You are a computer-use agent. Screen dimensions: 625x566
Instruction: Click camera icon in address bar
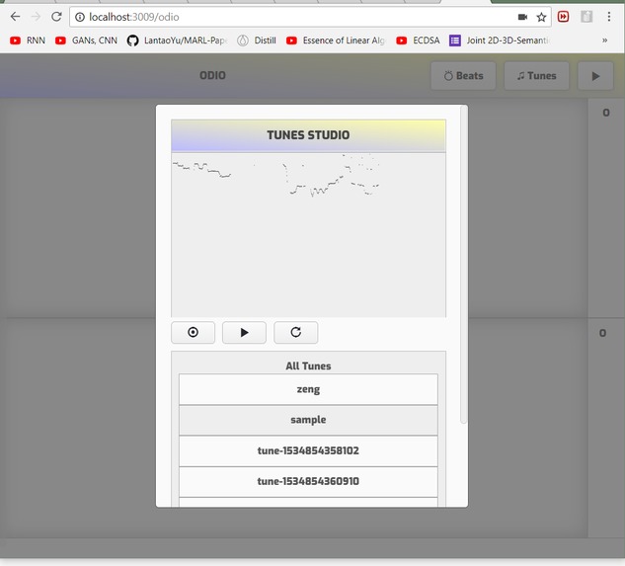coord(522,17)
